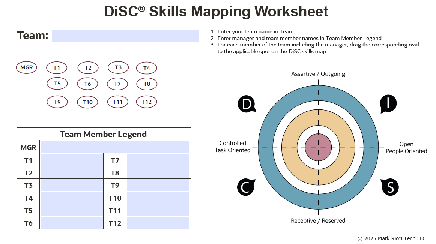Click the T9 oval token
Viewport: 436px width, 244px height.
pyautogui.click(x=57, y=102)
